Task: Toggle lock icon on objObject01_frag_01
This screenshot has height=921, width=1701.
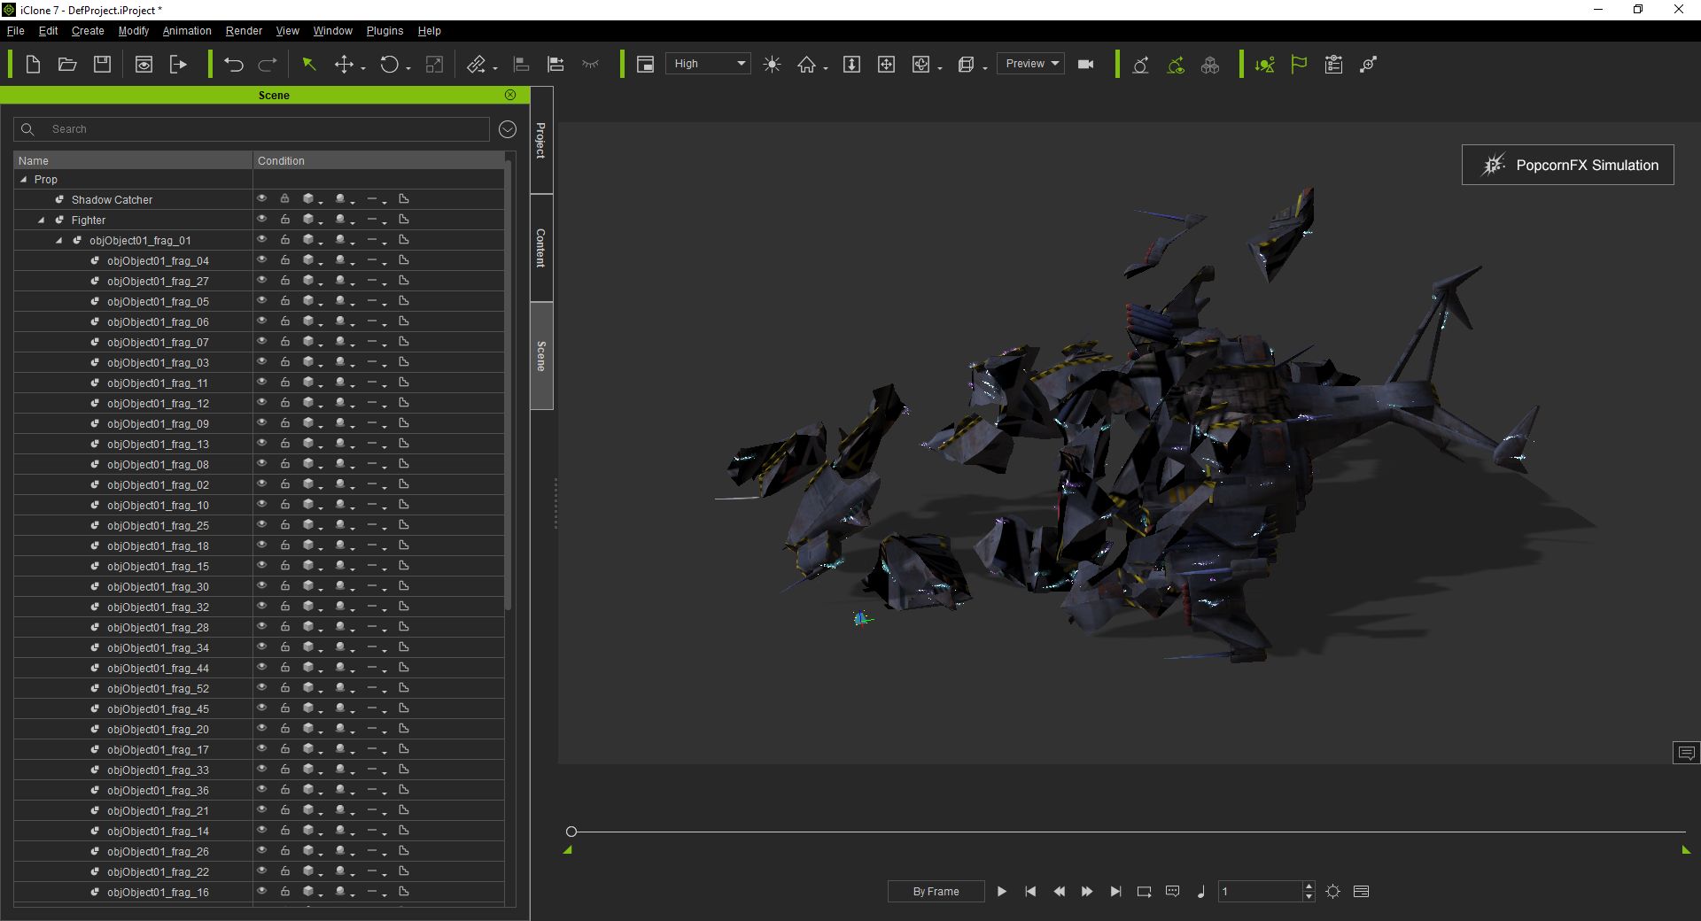Action: [285, 239]
